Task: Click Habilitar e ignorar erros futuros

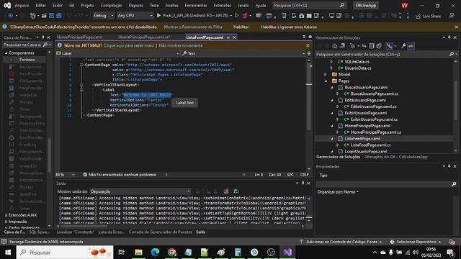Action: (x=289, y=27)
